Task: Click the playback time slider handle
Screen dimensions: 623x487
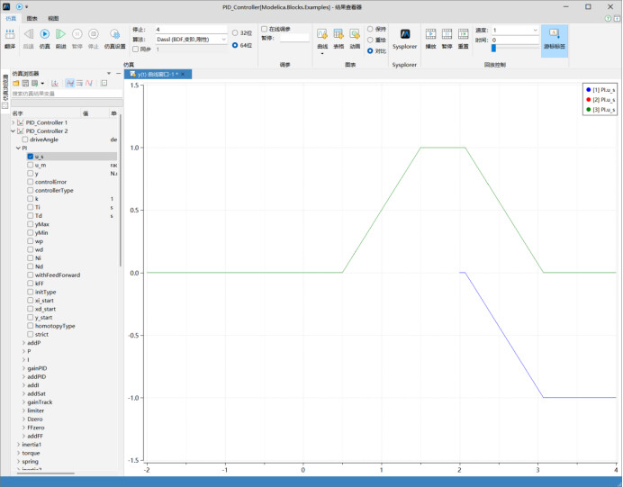Action: pos(493,48)
